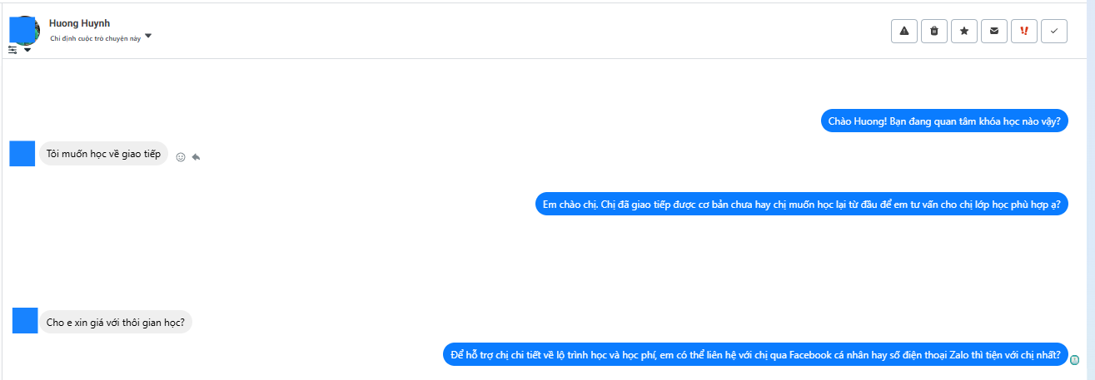
Task: Click the envelope mark-unread button
Action: tap(994, 31)
